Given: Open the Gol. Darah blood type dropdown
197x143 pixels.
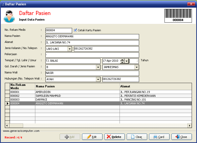Looking at the screenshot, I should pos(98,67).
